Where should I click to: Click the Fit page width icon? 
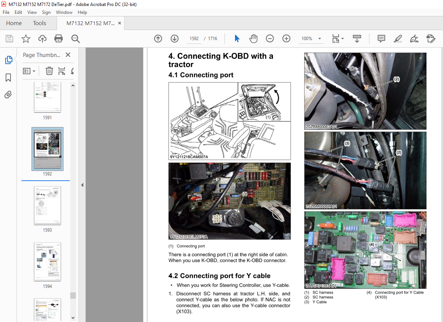(x=335, y=39)
